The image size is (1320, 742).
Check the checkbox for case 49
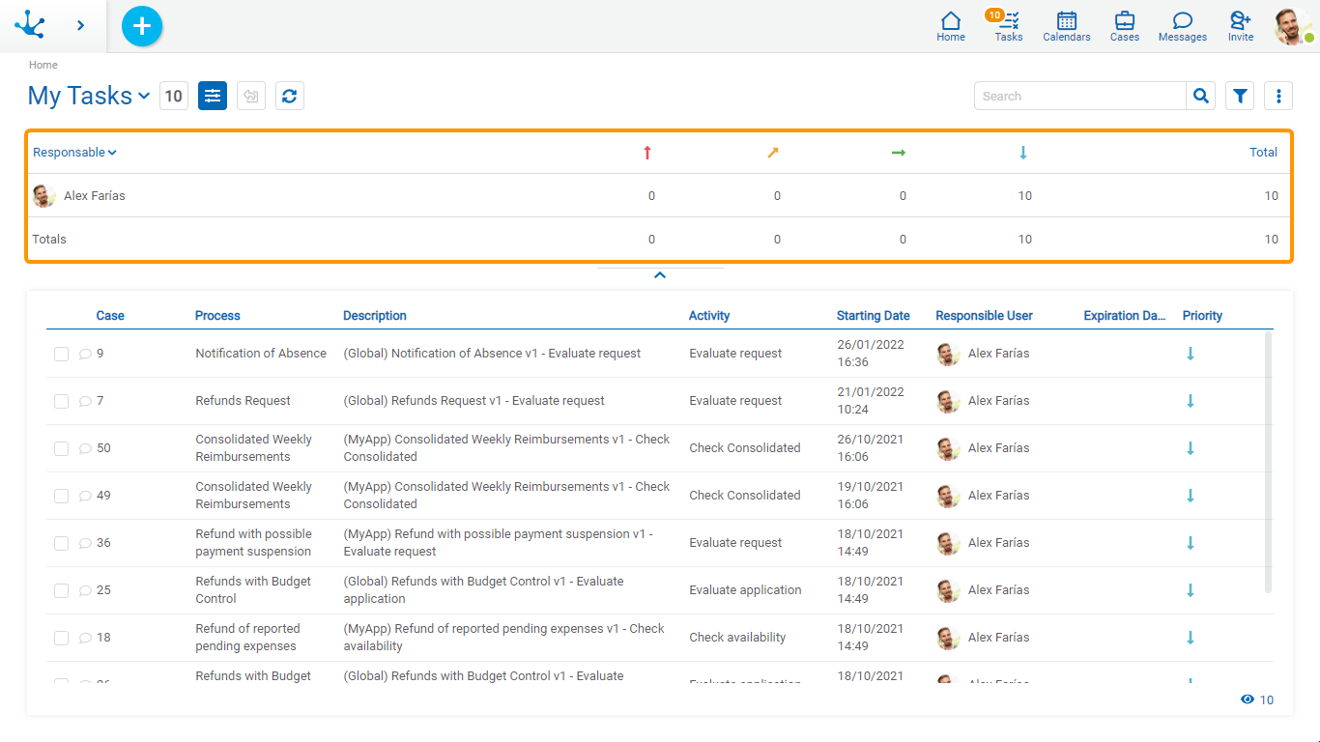61,497
